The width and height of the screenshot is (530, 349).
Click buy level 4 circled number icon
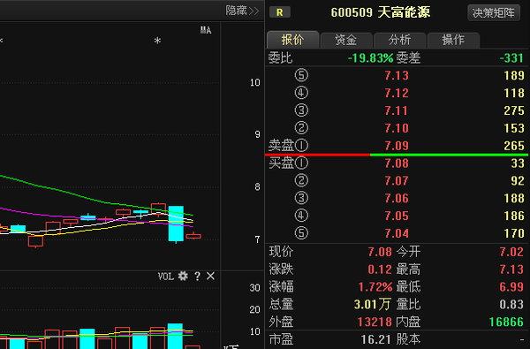[301, 216]
